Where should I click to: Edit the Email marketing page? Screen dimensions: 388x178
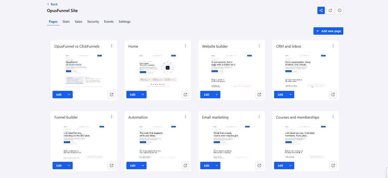(207, 165)
